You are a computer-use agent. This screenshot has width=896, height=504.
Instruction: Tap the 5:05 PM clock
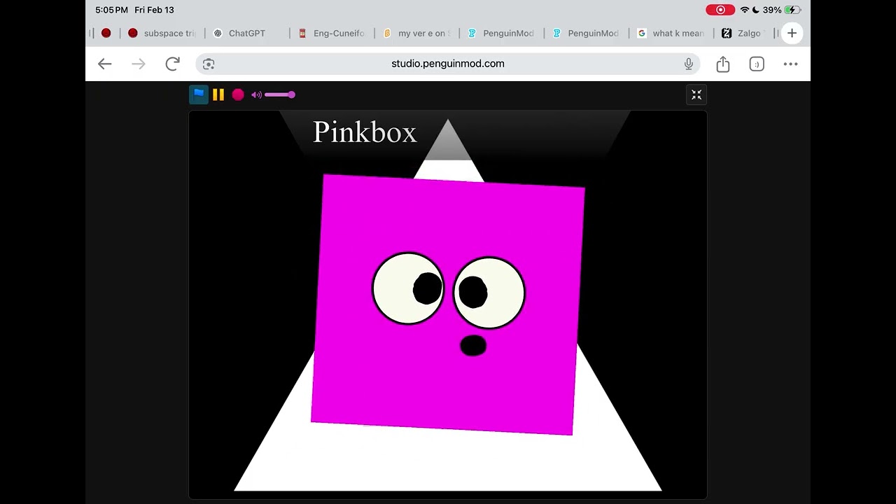(x=111, y=10)
